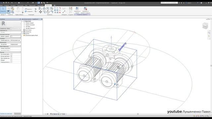Close the Properties palette
This screenshot has height=119, width=212.
tap(20, 19)
